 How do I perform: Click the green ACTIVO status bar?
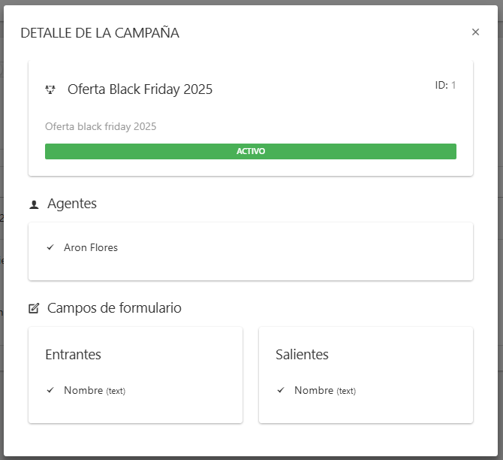point(251,151)
